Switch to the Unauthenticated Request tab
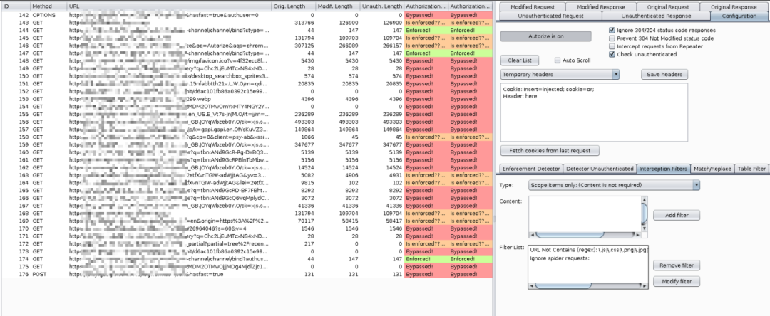Screen dimensions: 770x316 [549, 16]
